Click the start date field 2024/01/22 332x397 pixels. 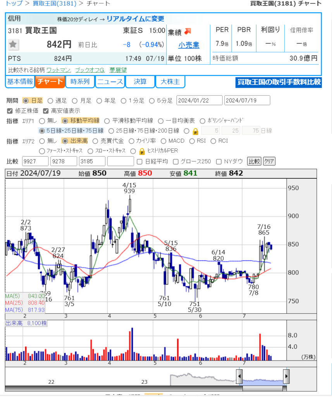pos(199,101)
